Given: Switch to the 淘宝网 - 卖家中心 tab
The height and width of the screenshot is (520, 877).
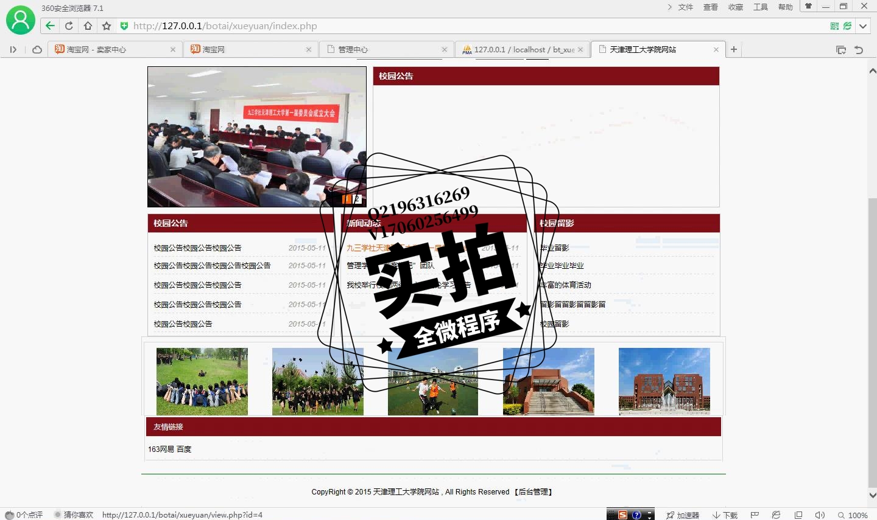Looking at the screenshot, I should click(114, 49).
